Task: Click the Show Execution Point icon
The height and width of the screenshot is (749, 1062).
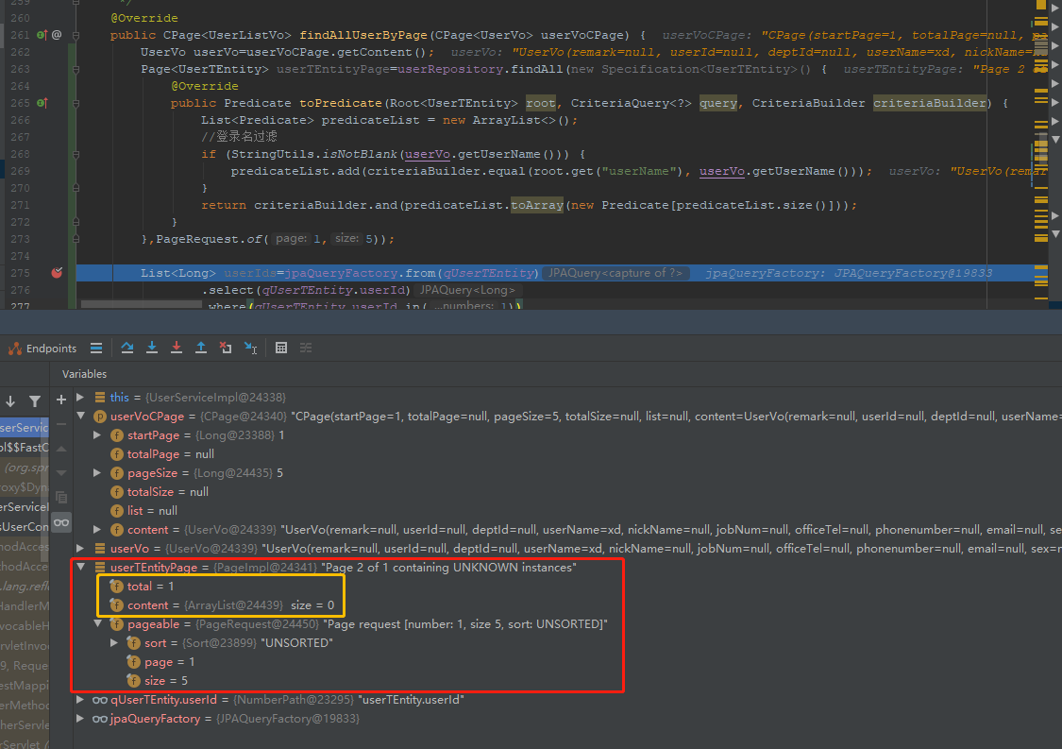Action: point(96,348)
